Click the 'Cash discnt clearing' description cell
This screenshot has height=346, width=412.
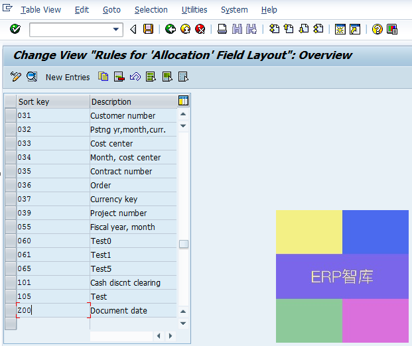[x=133, y=282]
